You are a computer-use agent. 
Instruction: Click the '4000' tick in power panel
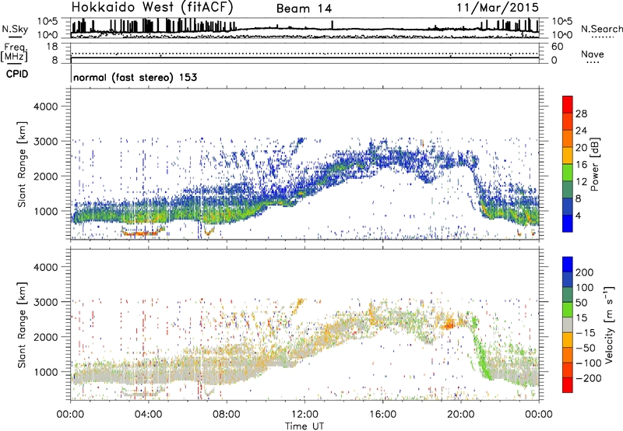click(45, 107)
